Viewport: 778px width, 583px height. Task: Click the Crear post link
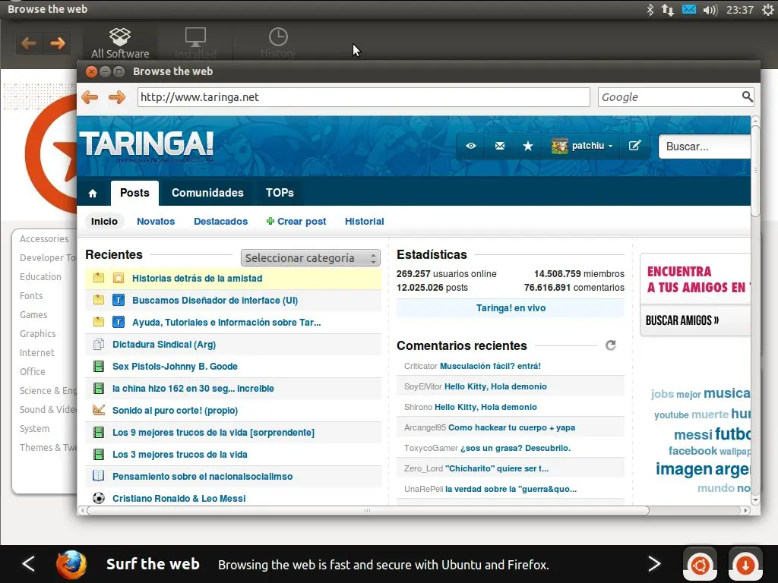(x=296, y=221)
